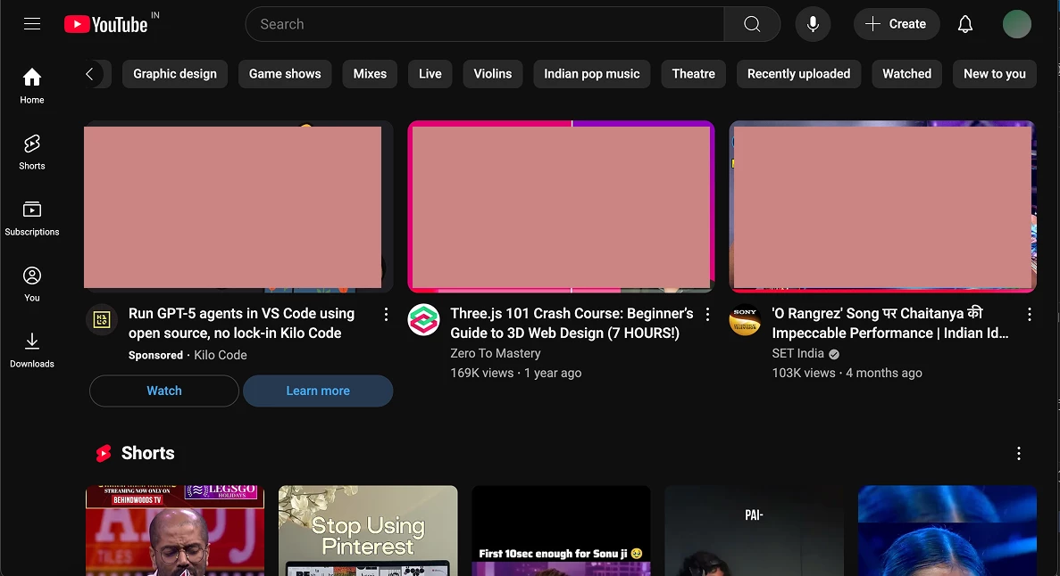
Task: Go to Home in sidebar
Action: [32, 86]
